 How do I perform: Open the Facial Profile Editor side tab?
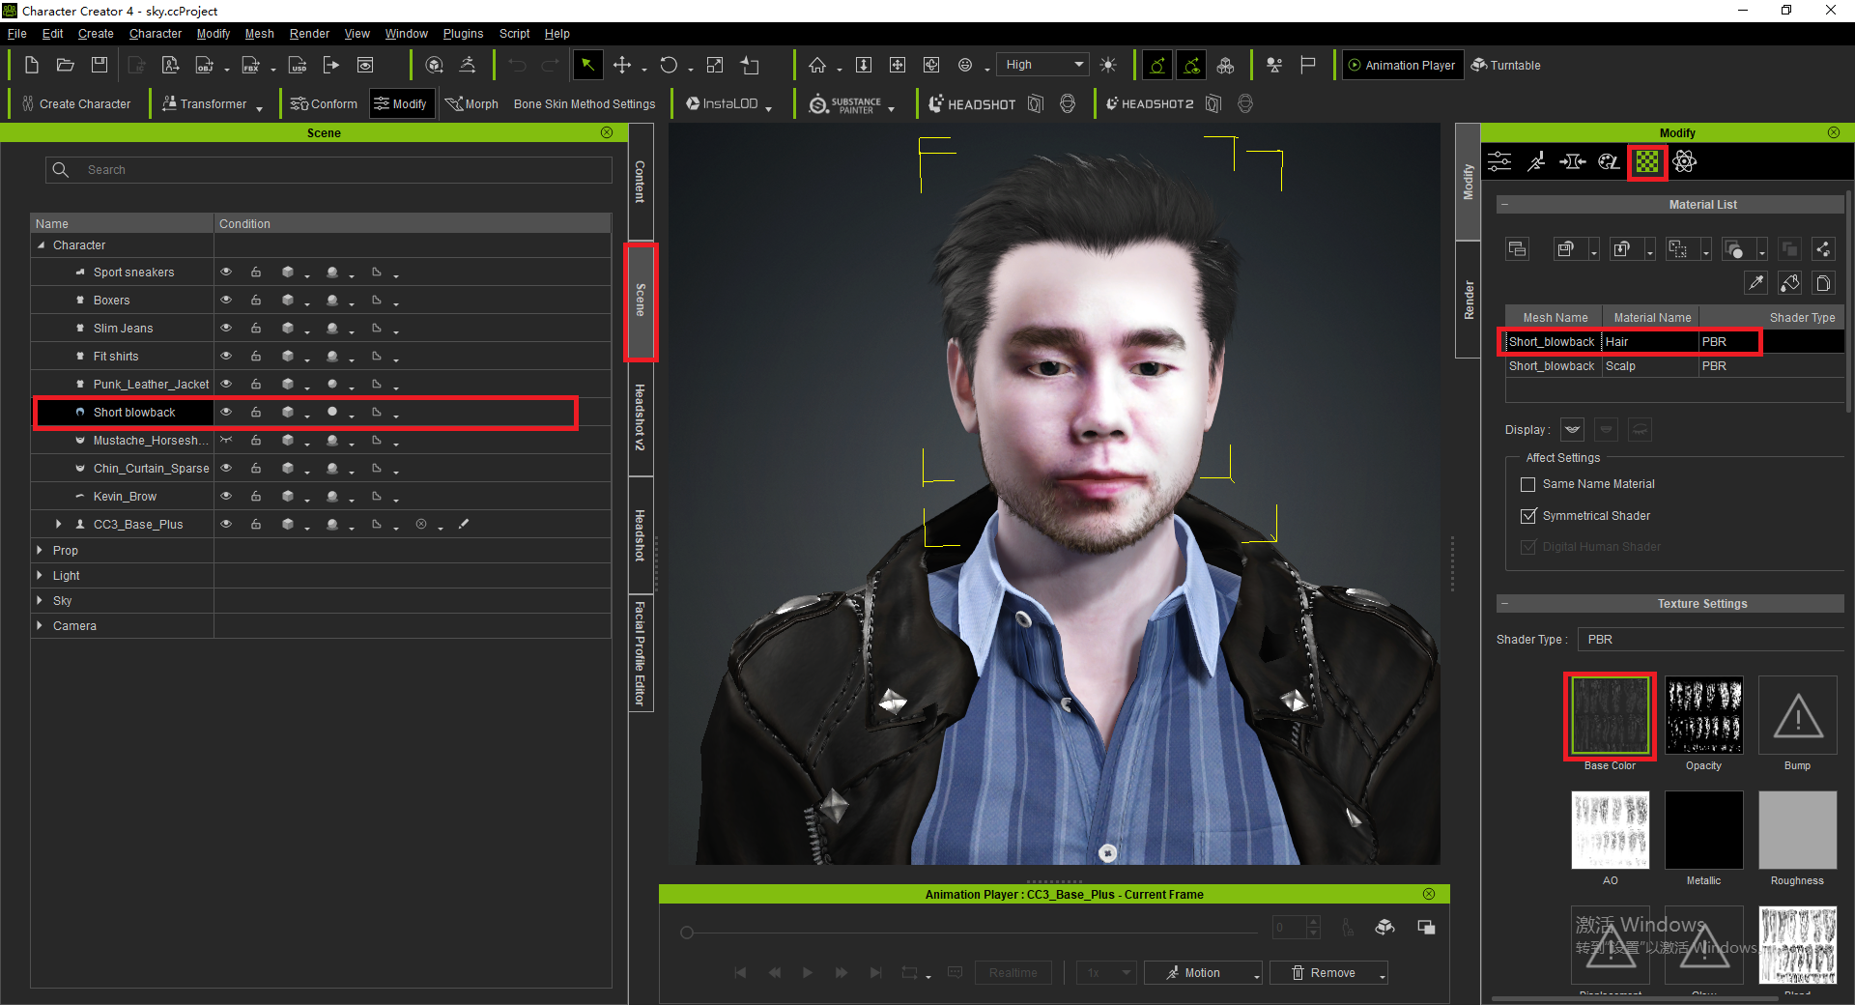640,654
